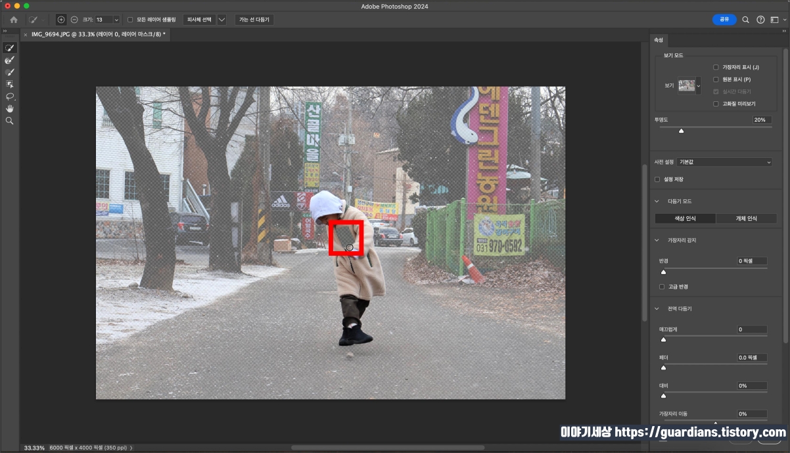
Task: Click the 가장자리 이동 0% field
Action: click(752, 414)
